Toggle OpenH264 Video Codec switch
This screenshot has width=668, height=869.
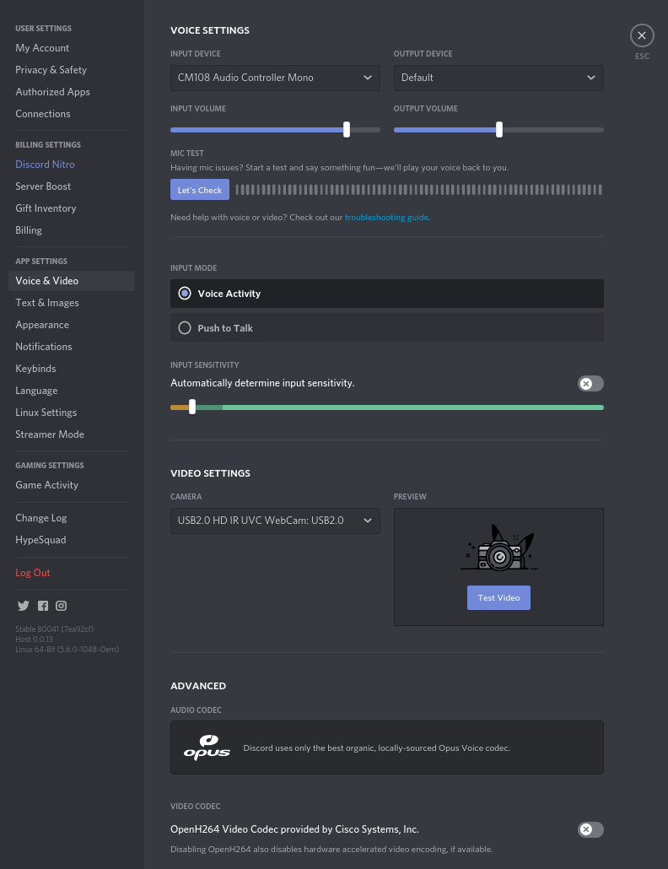(590, 829)
